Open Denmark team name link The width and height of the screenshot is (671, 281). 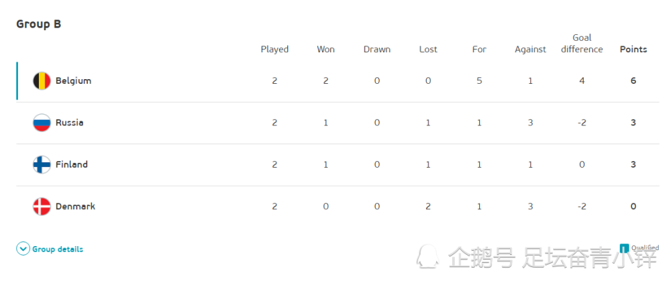[x=75, y=207]
